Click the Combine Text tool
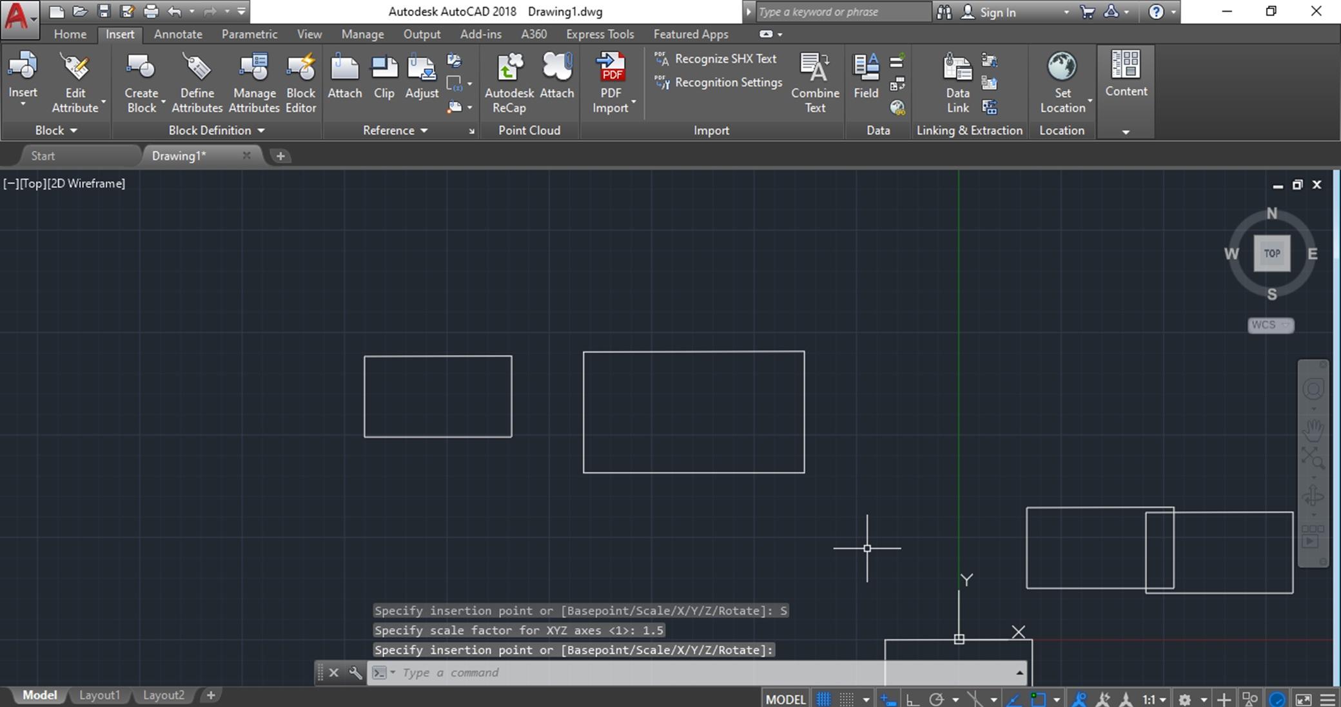This screenshot has width=1341, height=707. [x=815, y=82]
